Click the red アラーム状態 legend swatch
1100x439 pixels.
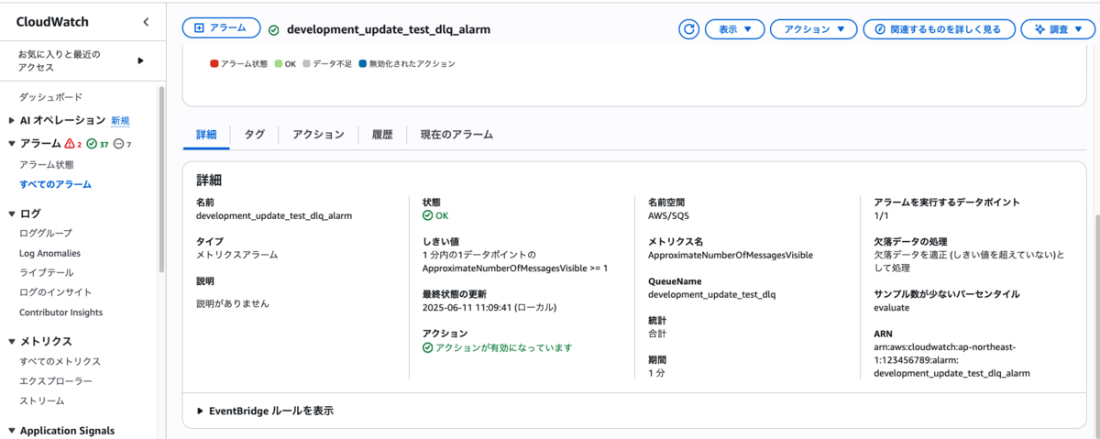(214, 64)
